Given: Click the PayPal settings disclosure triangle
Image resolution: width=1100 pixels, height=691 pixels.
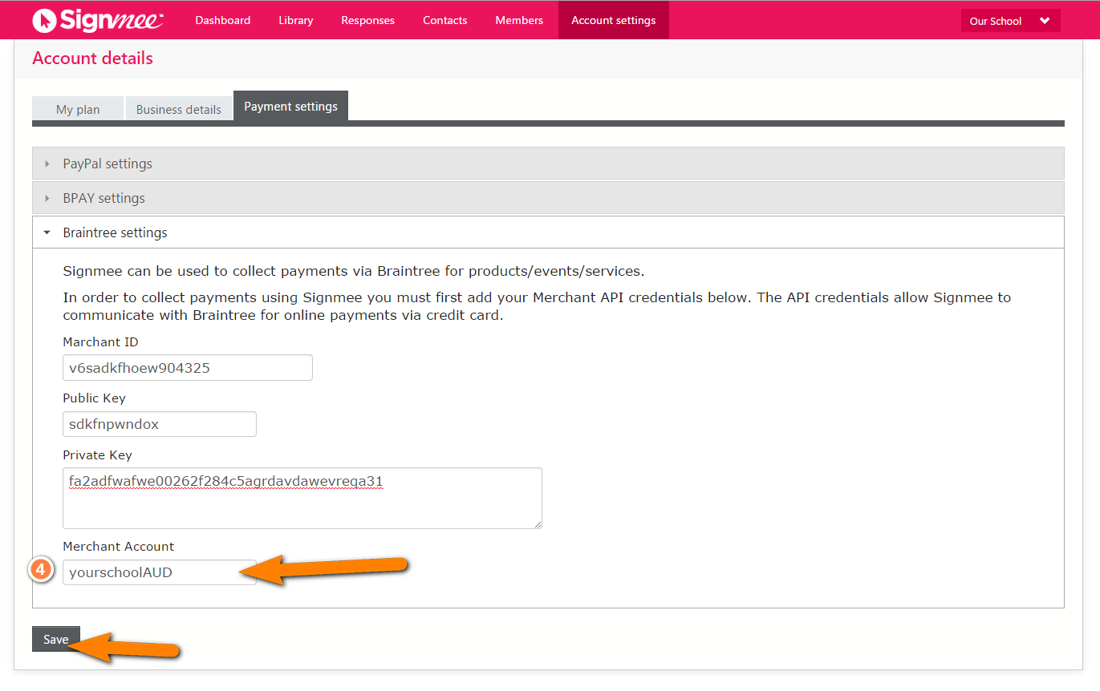Looking at the screenshot, I should pyautogui.click(x=47, y=164).
